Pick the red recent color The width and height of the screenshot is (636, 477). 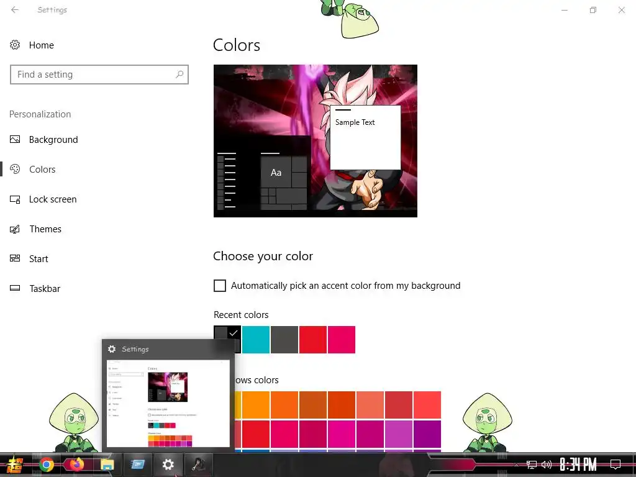pyautogui.click(x=313, y=340)
